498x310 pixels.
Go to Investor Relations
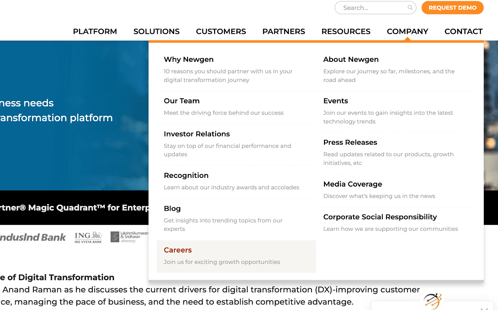pos(197,134)
